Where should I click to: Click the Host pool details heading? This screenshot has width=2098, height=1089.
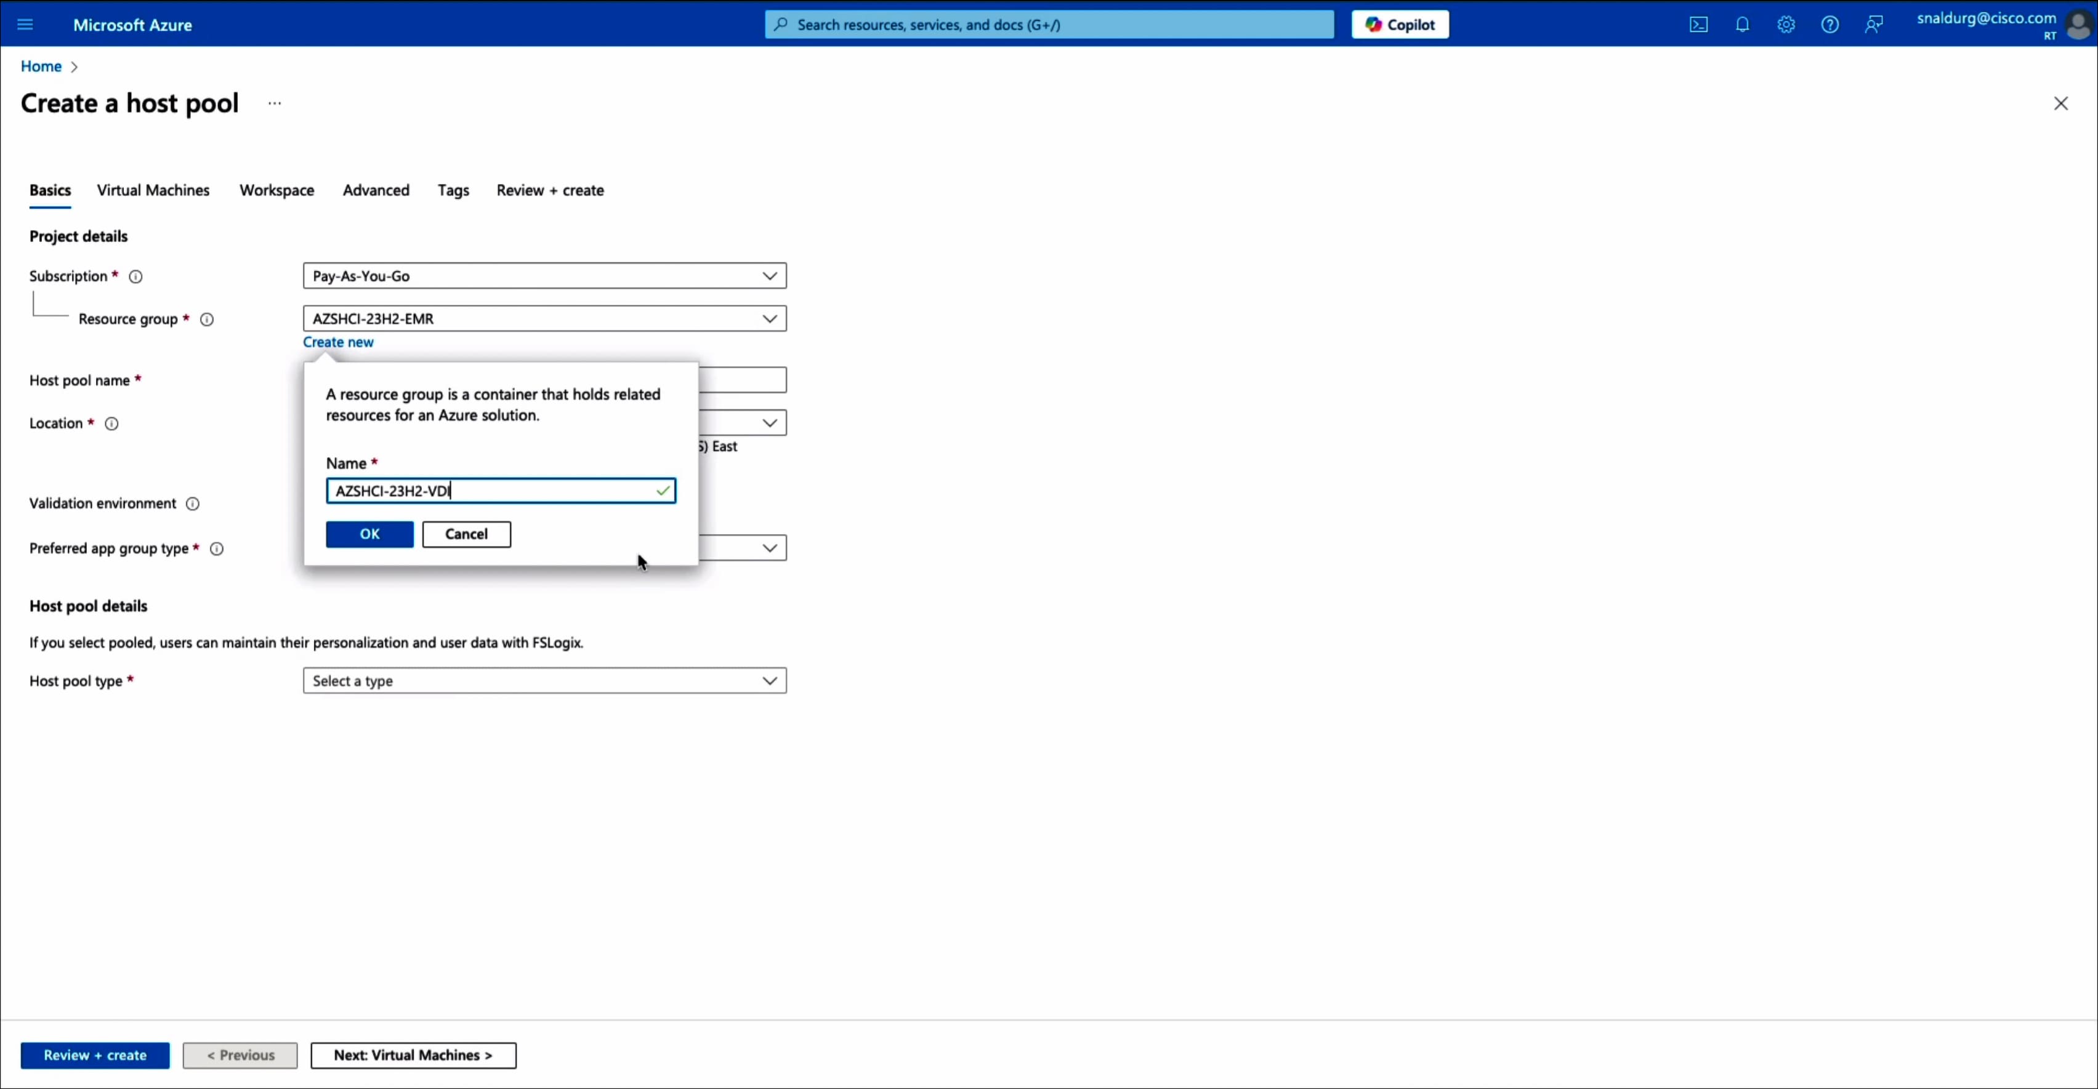(x=88, y=606)
